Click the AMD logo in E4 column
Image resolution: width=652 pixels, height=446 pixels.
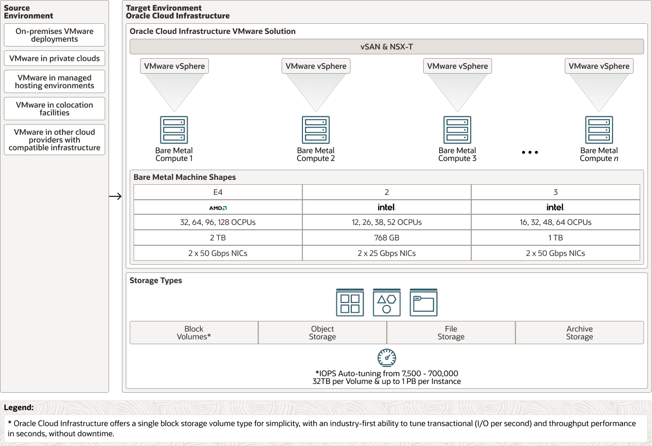coord(218,207)
